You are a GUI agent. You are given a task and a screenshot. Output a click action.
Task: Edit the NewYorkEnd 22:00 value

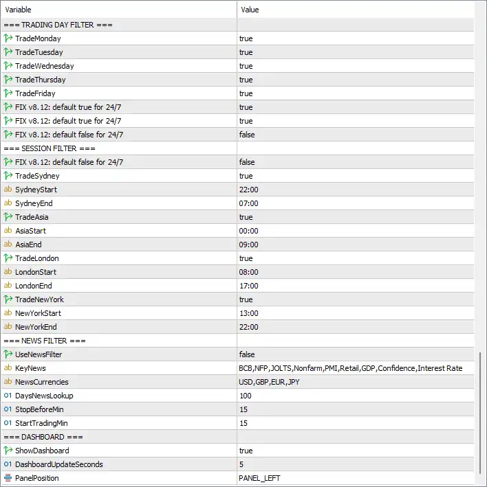click(x=356, y=327)
